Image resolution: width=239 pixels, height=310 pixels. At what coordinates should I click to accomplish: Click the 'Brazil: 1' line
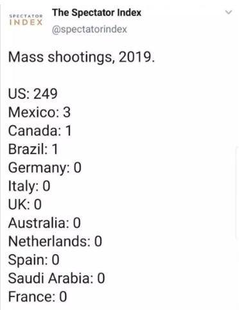(33, 149)
